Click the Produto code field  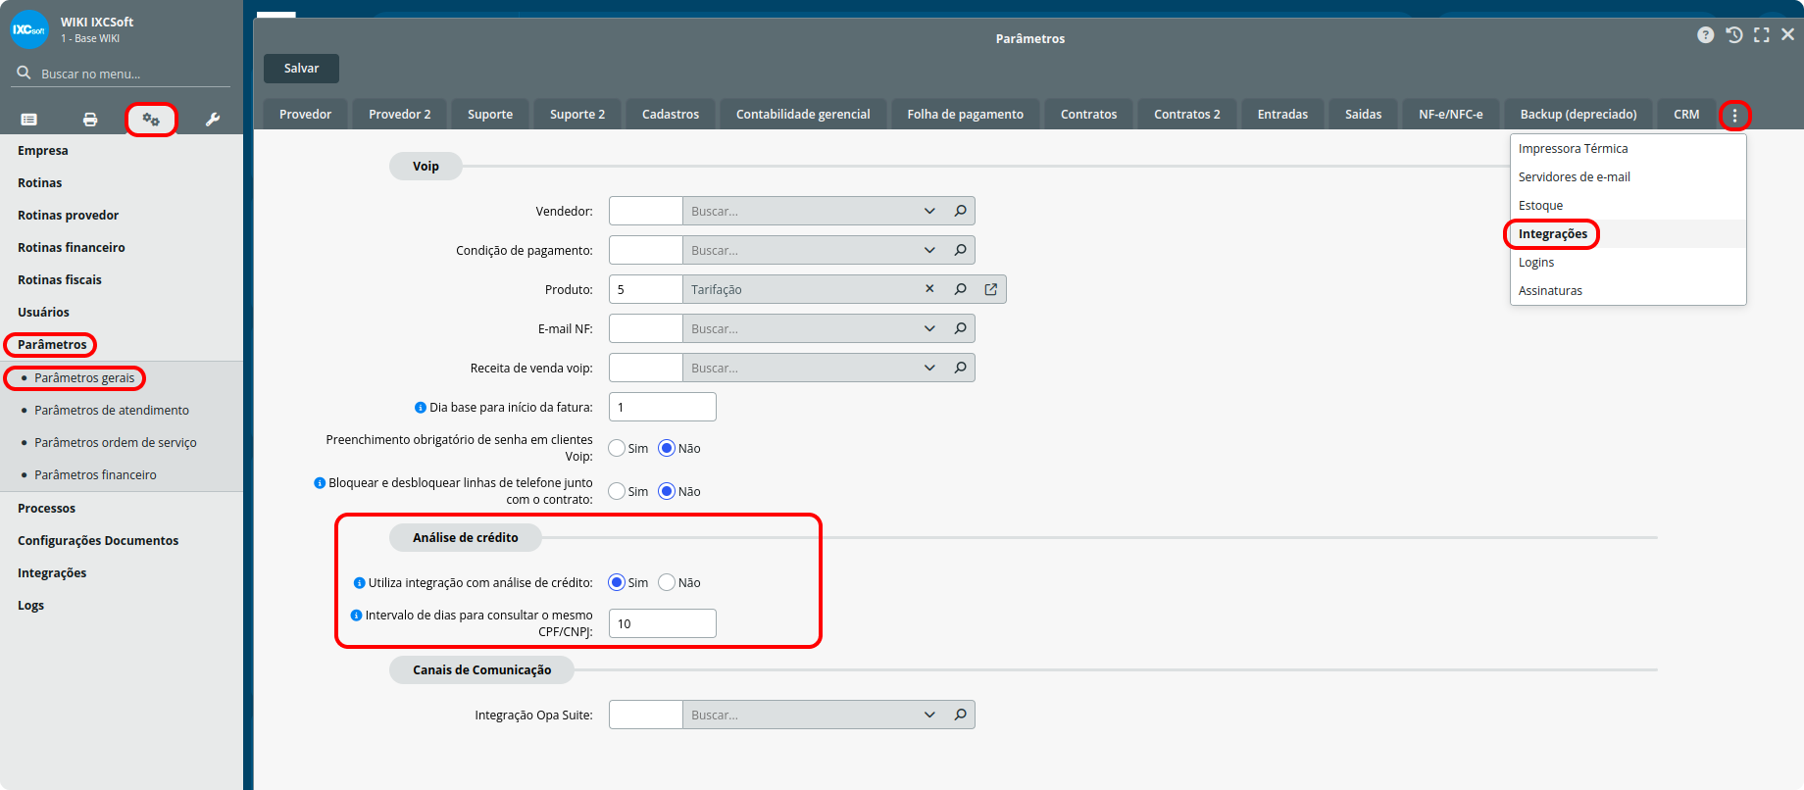[x=646, y=289]
